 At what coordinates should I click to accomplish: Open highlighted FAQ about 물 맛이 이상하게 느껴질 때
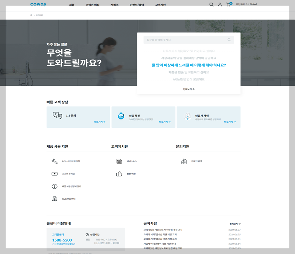tap(189, 65)
